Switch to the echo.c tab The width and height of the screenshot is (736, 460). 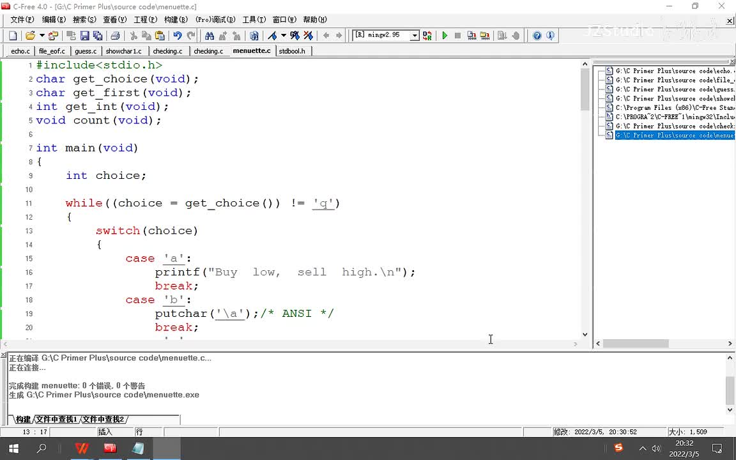[x=20, y=51]
